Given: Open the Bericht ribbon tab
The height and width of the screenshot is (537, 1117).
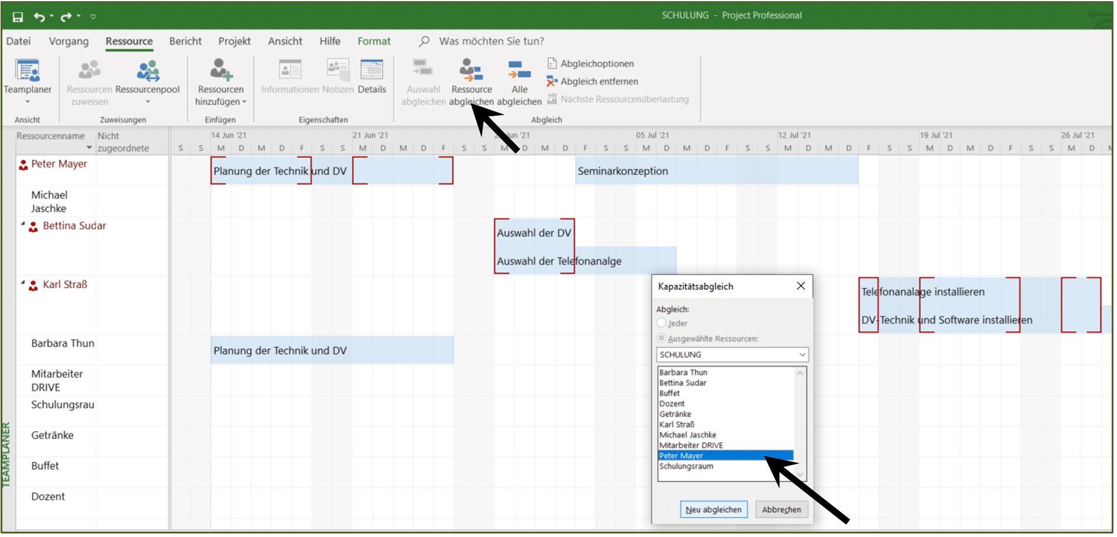Looking at the screenshot, I should pos(185,41).
